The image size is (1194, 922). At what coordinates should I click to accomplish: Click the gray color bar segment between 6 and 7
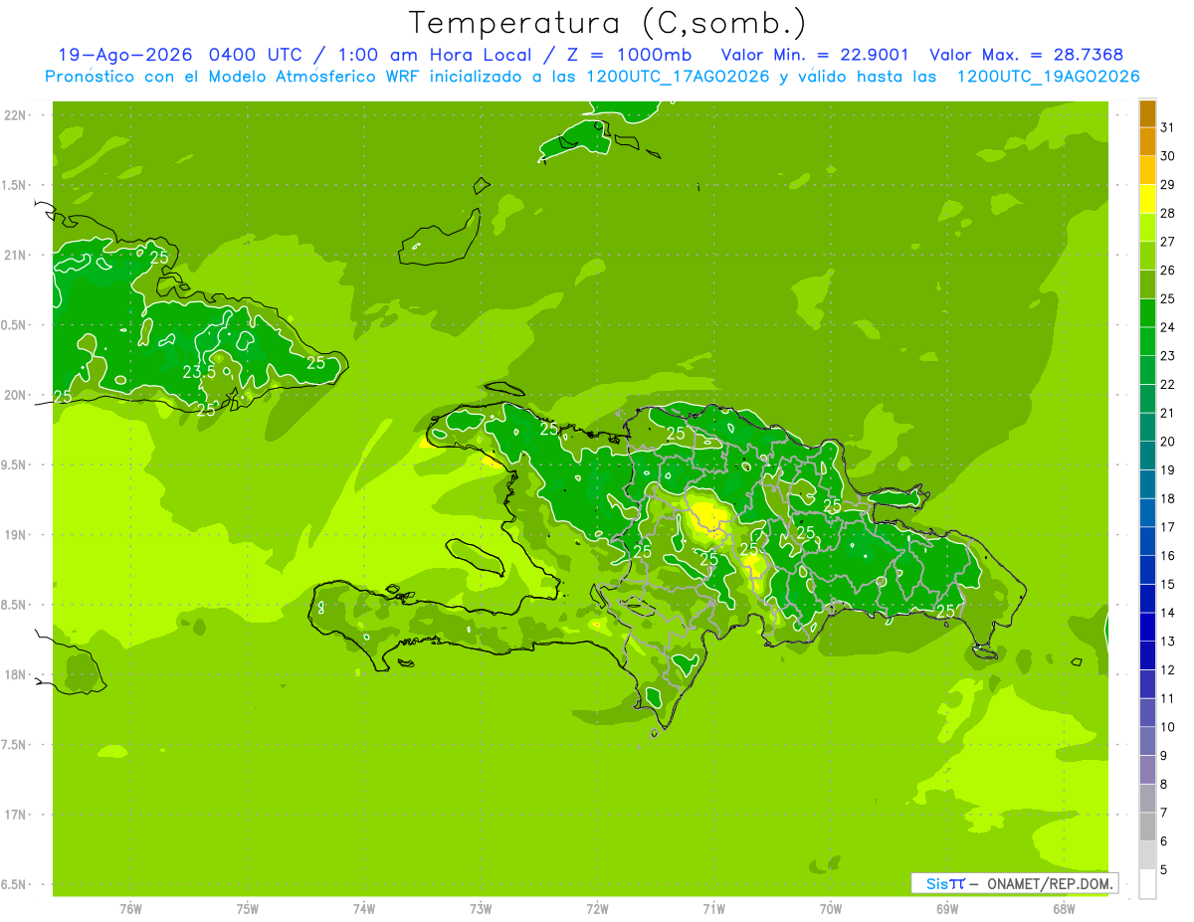(x=1147, y=827)
